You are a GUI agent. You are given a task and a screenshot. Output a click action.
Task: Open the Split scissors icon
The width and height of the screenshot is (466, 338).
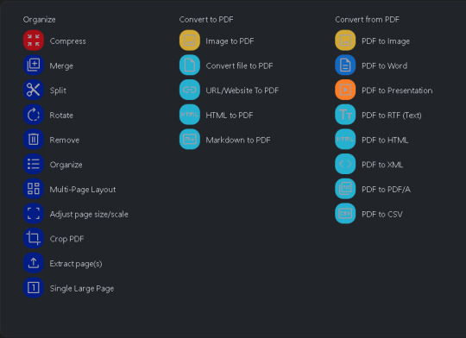(x=34, y=90)
